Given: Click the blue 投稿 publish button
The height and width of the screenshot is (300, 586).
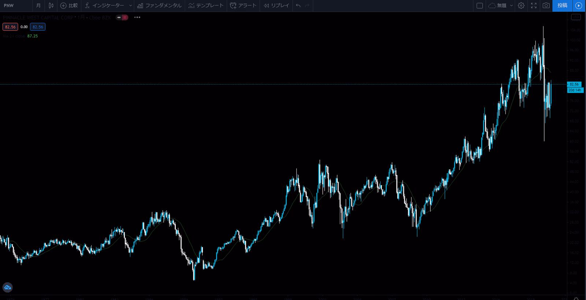Looking at the screenshot, I should (x=562, y=5).
